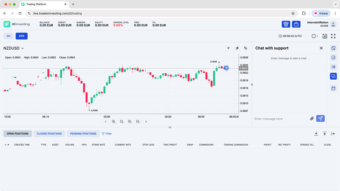Open the wallet icon button
This screenshot has width=340, height=191.
tap(296, 24)
